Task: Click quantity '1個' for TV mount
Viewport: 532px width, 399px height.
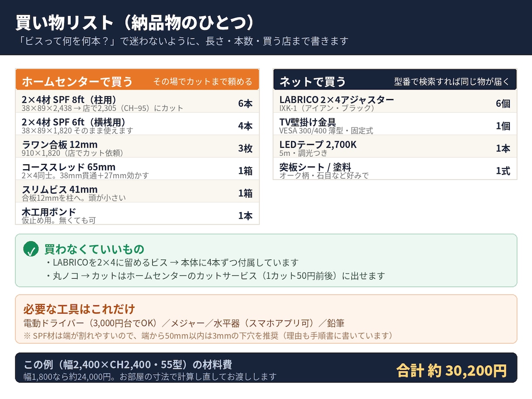Action: click(x=503, y=126)
